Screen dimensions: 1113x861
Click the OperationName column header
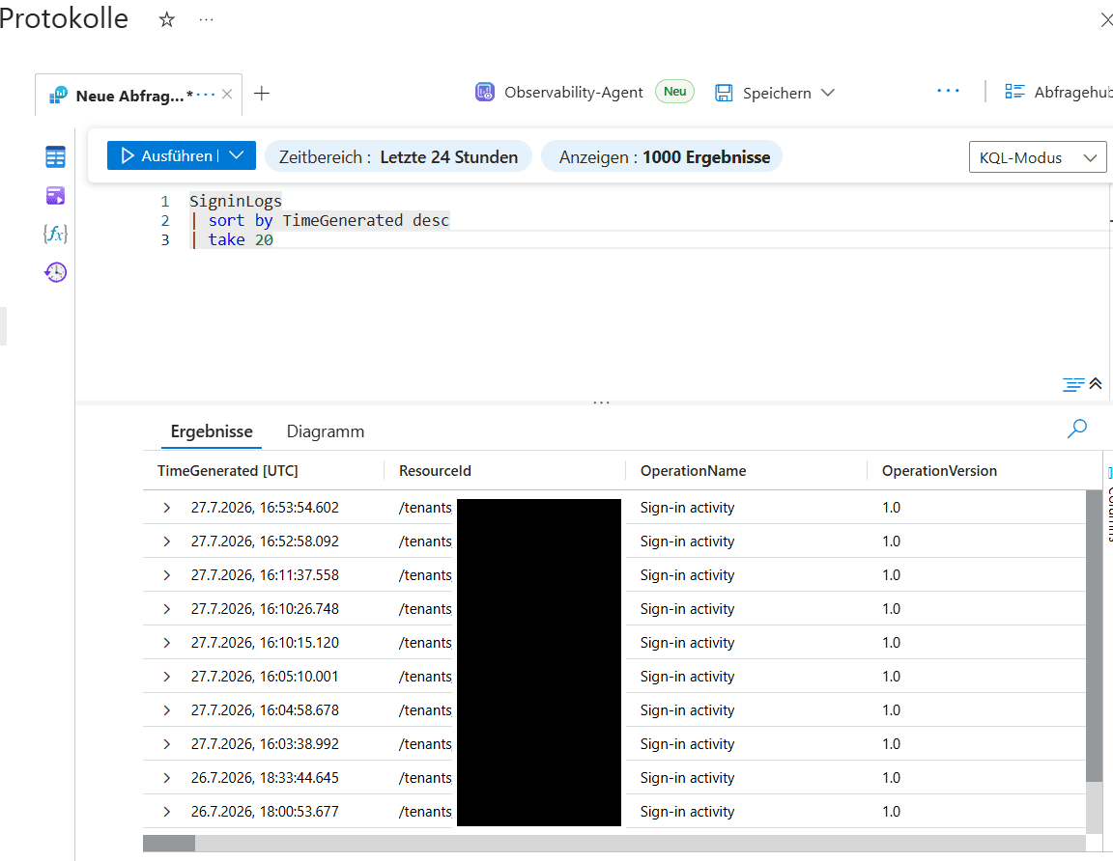[693, 471]
